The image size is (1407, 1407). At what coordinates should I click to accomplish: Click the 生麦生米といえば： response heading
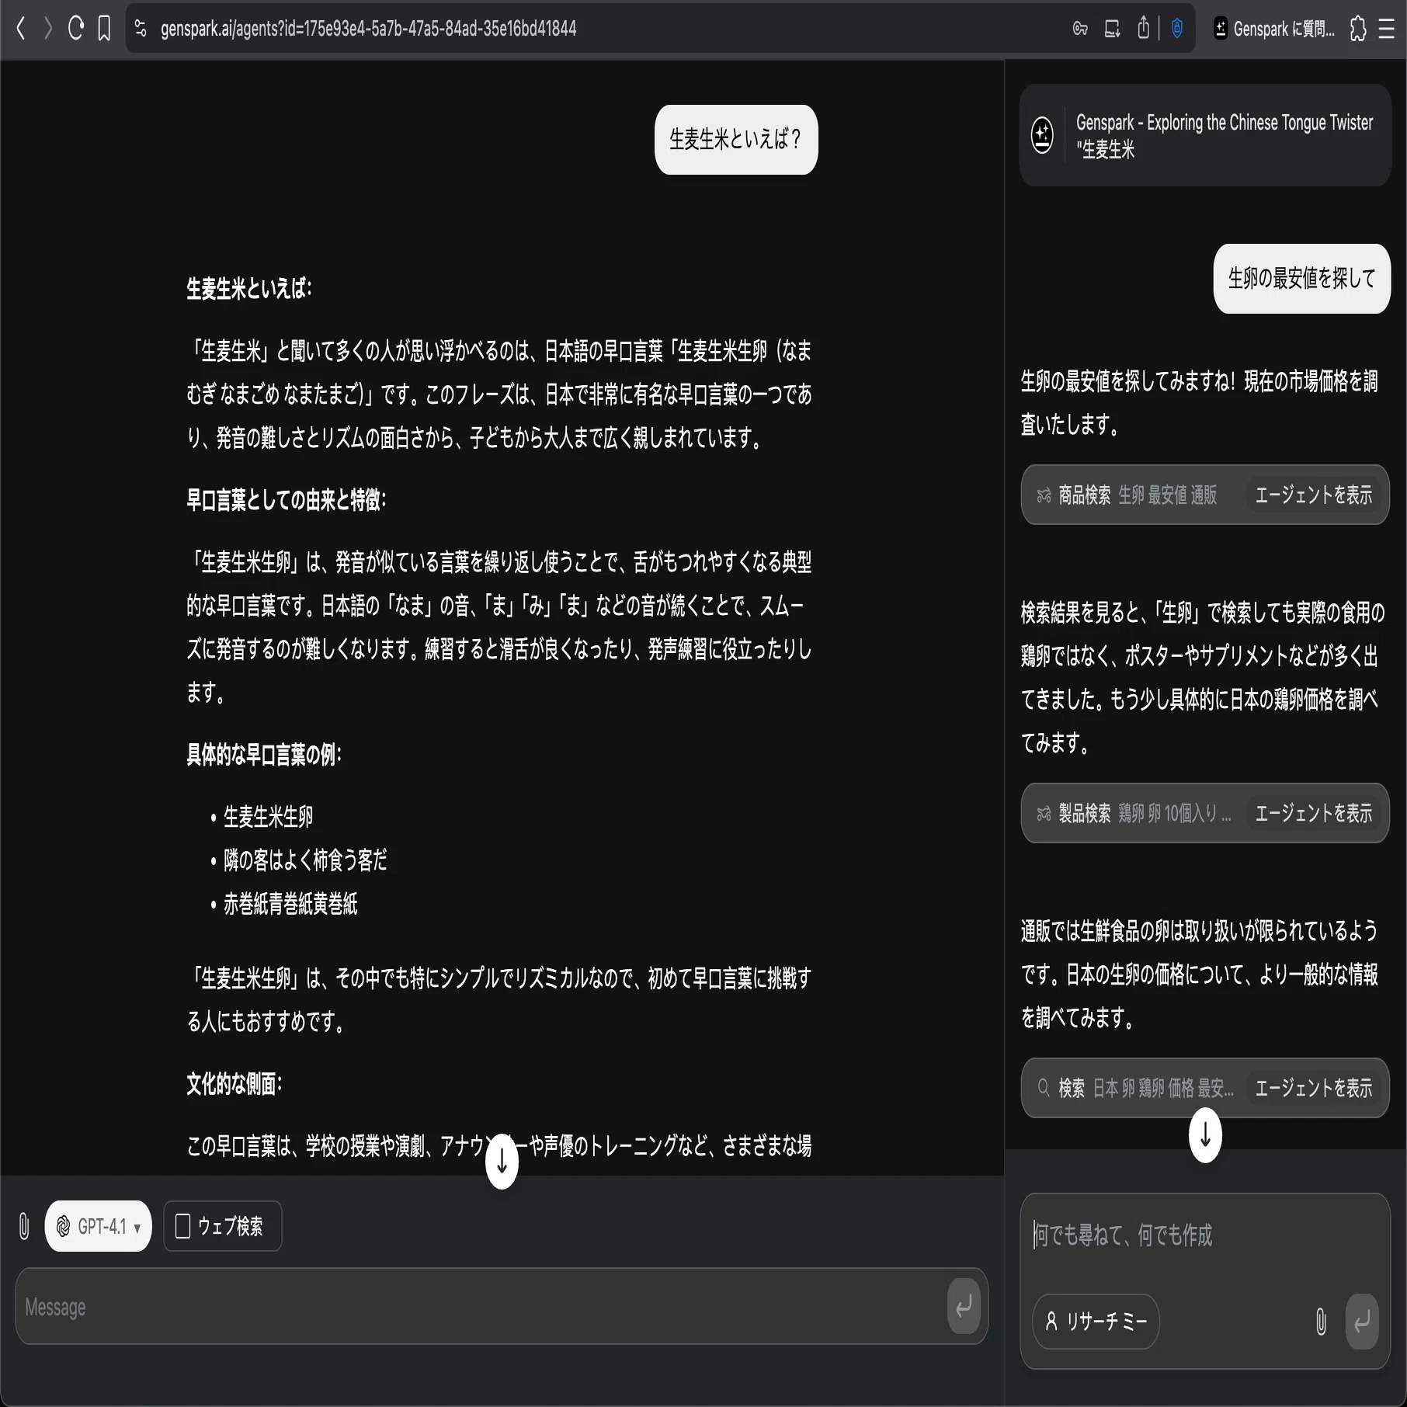[x=249, y=289]
